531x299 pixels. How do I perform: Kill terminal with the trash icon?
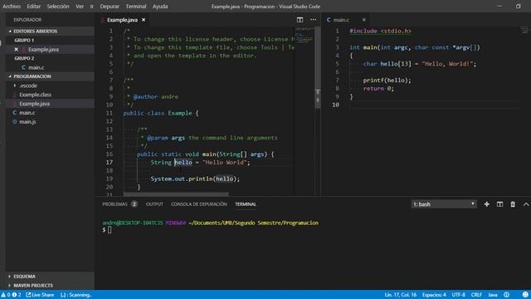(x=513, y=204)
